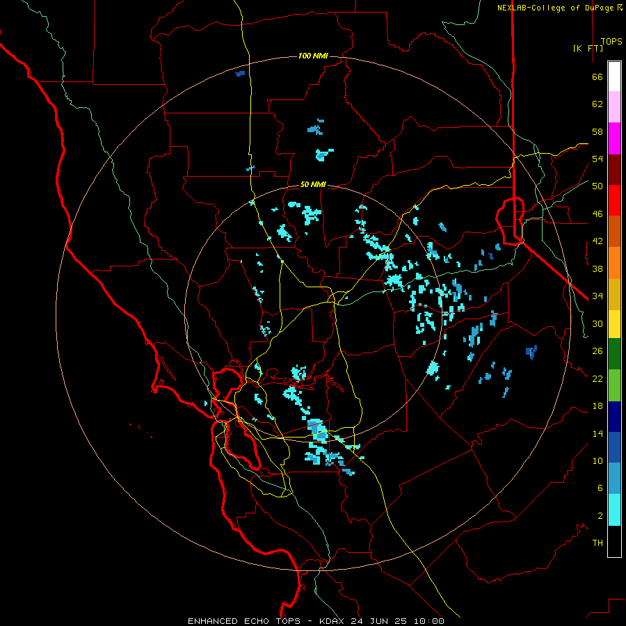The height and width of the screenshot is (626, 626).
Task: Click the cyan 10 kft legend swatch
Action: pyautogui.click(x=614, y=510)
